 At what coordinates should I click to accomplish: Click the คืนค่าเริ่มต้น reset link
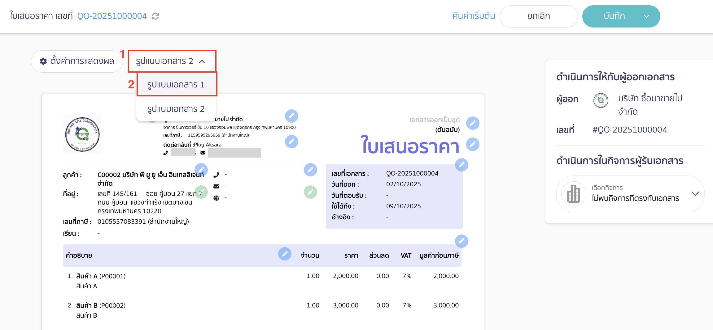[474, 15]
